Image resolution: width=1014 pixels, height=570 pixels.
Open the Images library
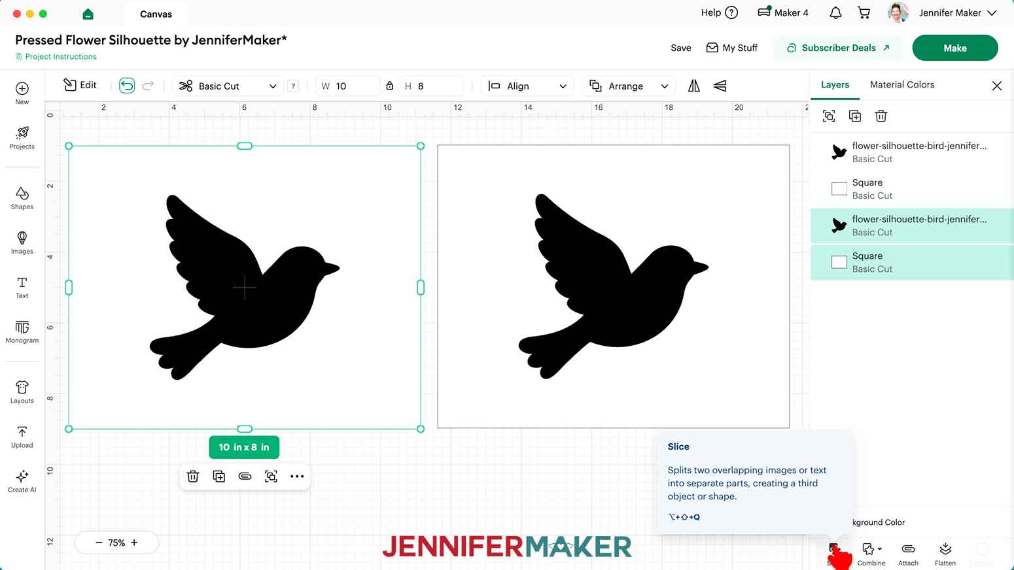coord(22,243)
